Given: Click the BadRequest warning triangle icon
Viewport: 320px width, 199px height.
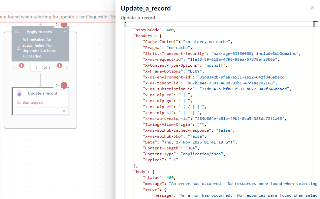Looking at the screenshot, I should (x=19, y=102).
